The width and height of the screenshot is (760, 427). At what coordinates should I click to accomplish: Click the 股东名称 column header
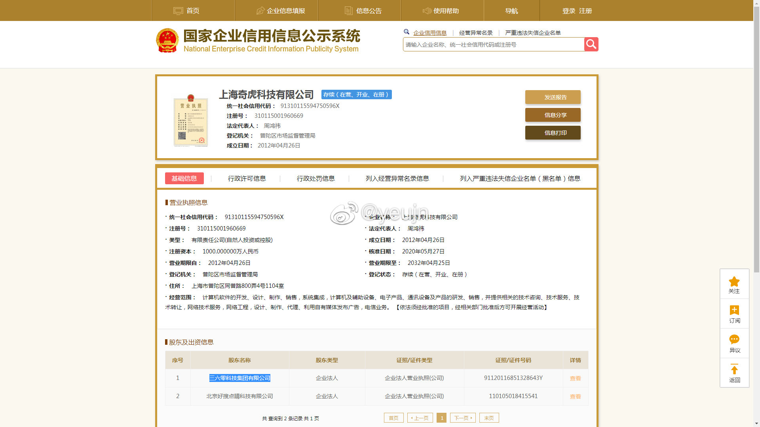pyautogui.click(x=240, y=360)
